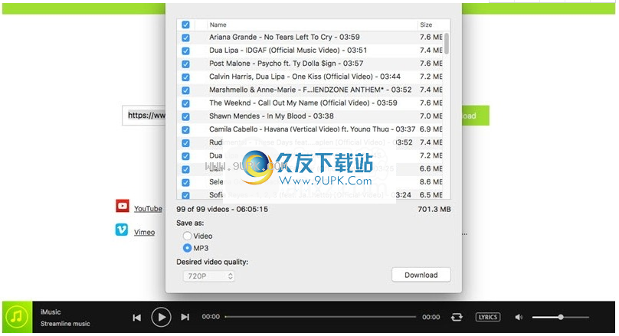Mute the volume speaker icon

point(519,317)
